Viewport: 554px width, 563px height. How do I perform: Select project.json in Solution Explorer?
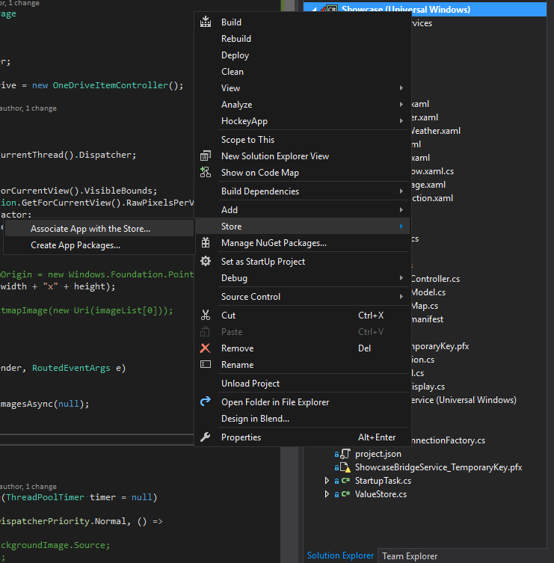tap(378, 454)
